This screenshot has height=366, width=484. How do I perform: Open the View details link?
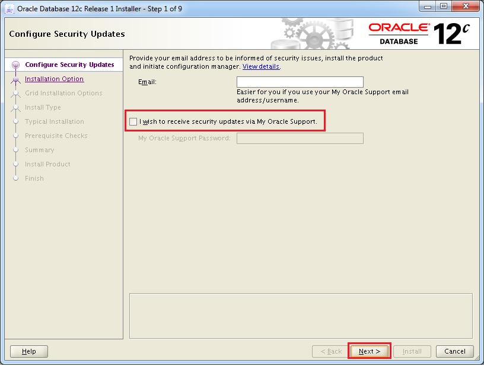point(261,67)
